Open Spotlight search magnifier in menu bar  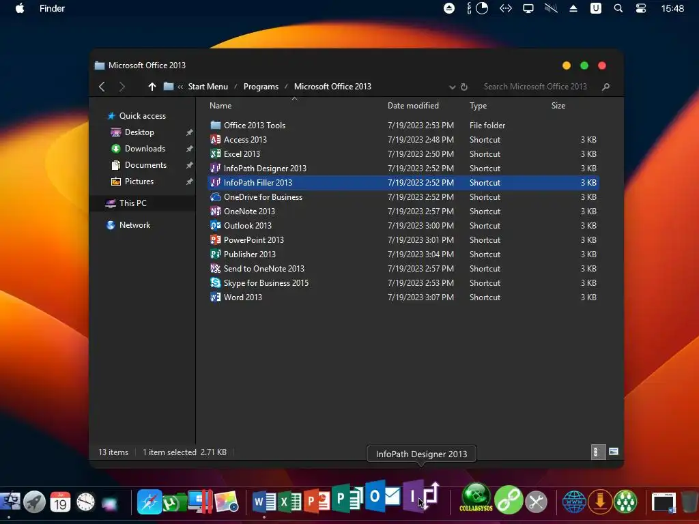tap(618, 8)
